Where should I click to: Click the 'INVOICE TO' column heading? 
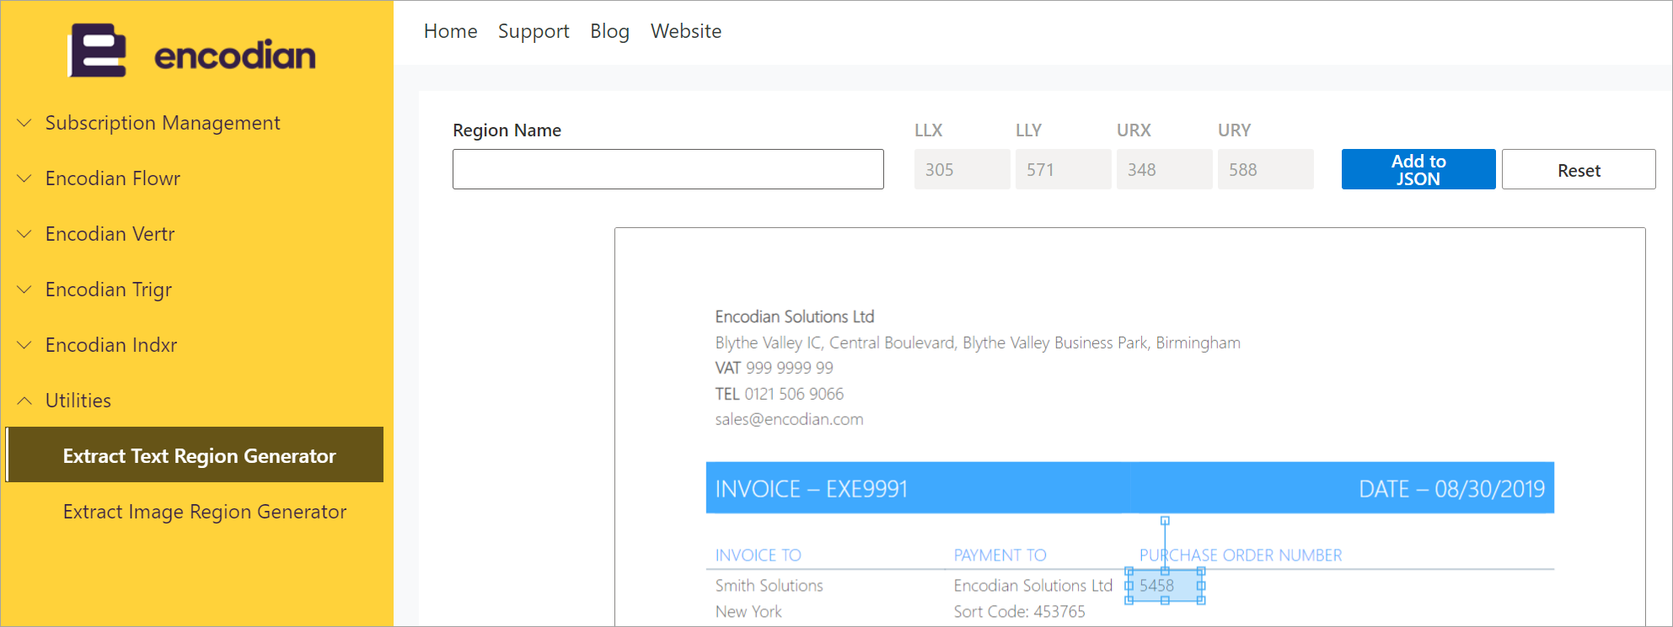point(758,555)
